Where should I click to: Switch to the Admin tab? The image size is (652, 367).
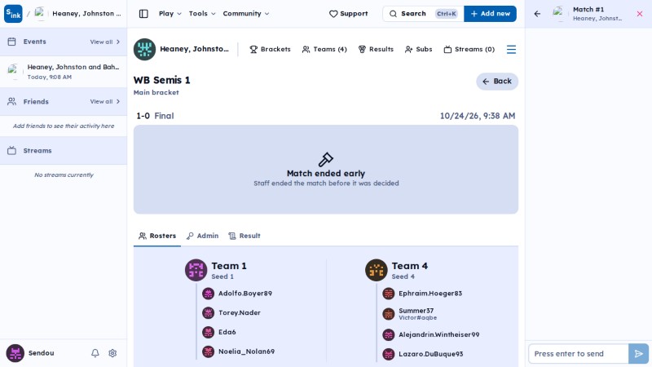point(202,236)
